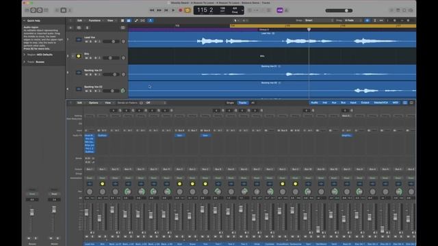This screenshot has width=438, height=246.
Task: Toggle the Master/VCA channel strip filter
Action: [381, 103]
